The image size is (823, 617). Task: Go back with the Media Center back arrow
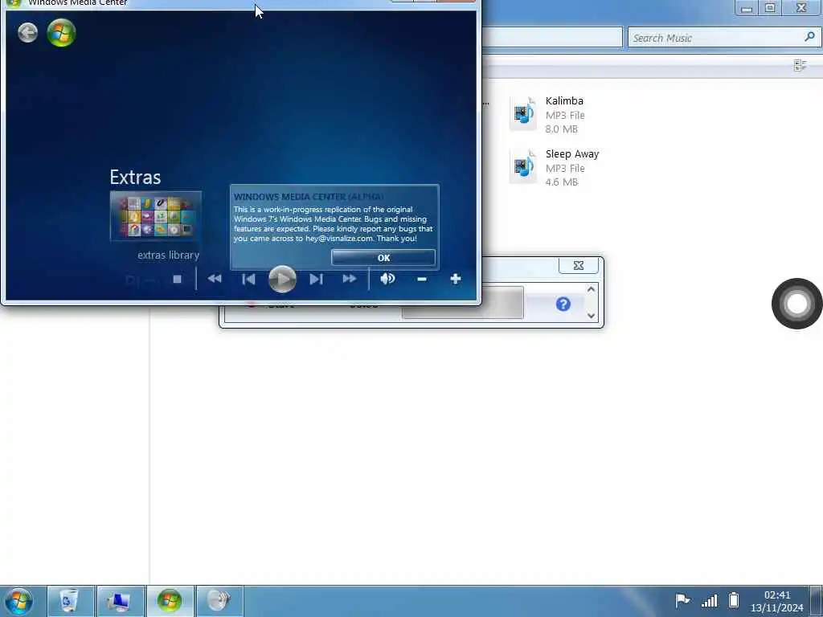27,33
